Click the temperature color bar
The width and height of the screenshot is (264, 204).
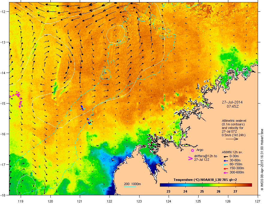pos(206,185)
